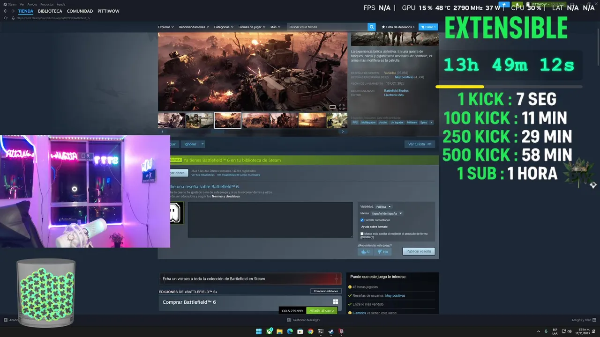The width and height of the screenshot is (600, 337).
Task: Open Steam icon in the taskbar
Action: 331,331
